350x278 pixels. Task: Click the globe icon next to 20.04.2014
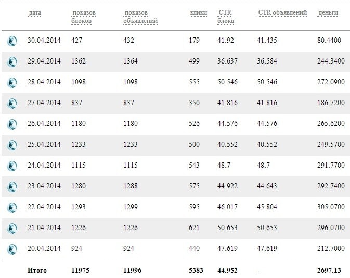(12, 249)
